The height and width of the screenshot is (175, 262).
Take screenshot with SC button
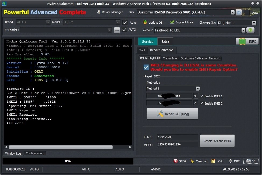[251, 161]
